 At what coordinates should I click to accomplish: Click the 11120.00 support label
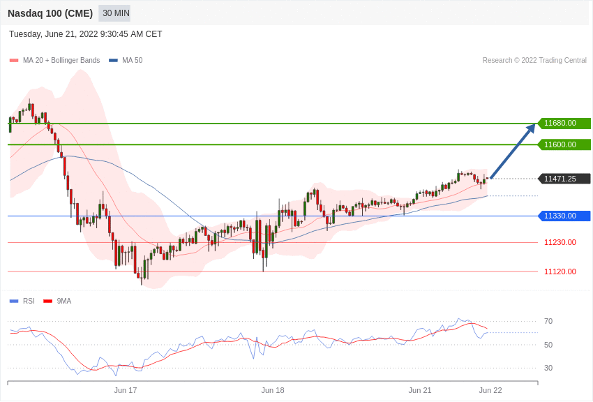pos(560,271)
